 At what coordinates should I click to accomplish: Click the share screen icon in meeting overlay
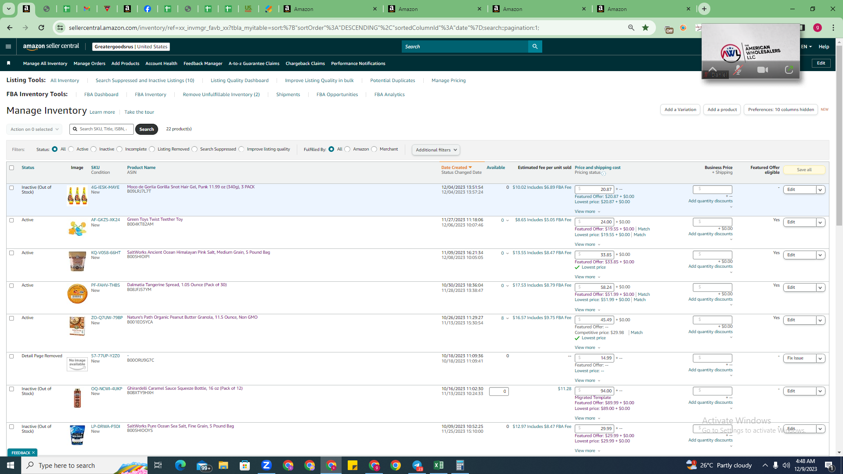[x=789, y=70]
